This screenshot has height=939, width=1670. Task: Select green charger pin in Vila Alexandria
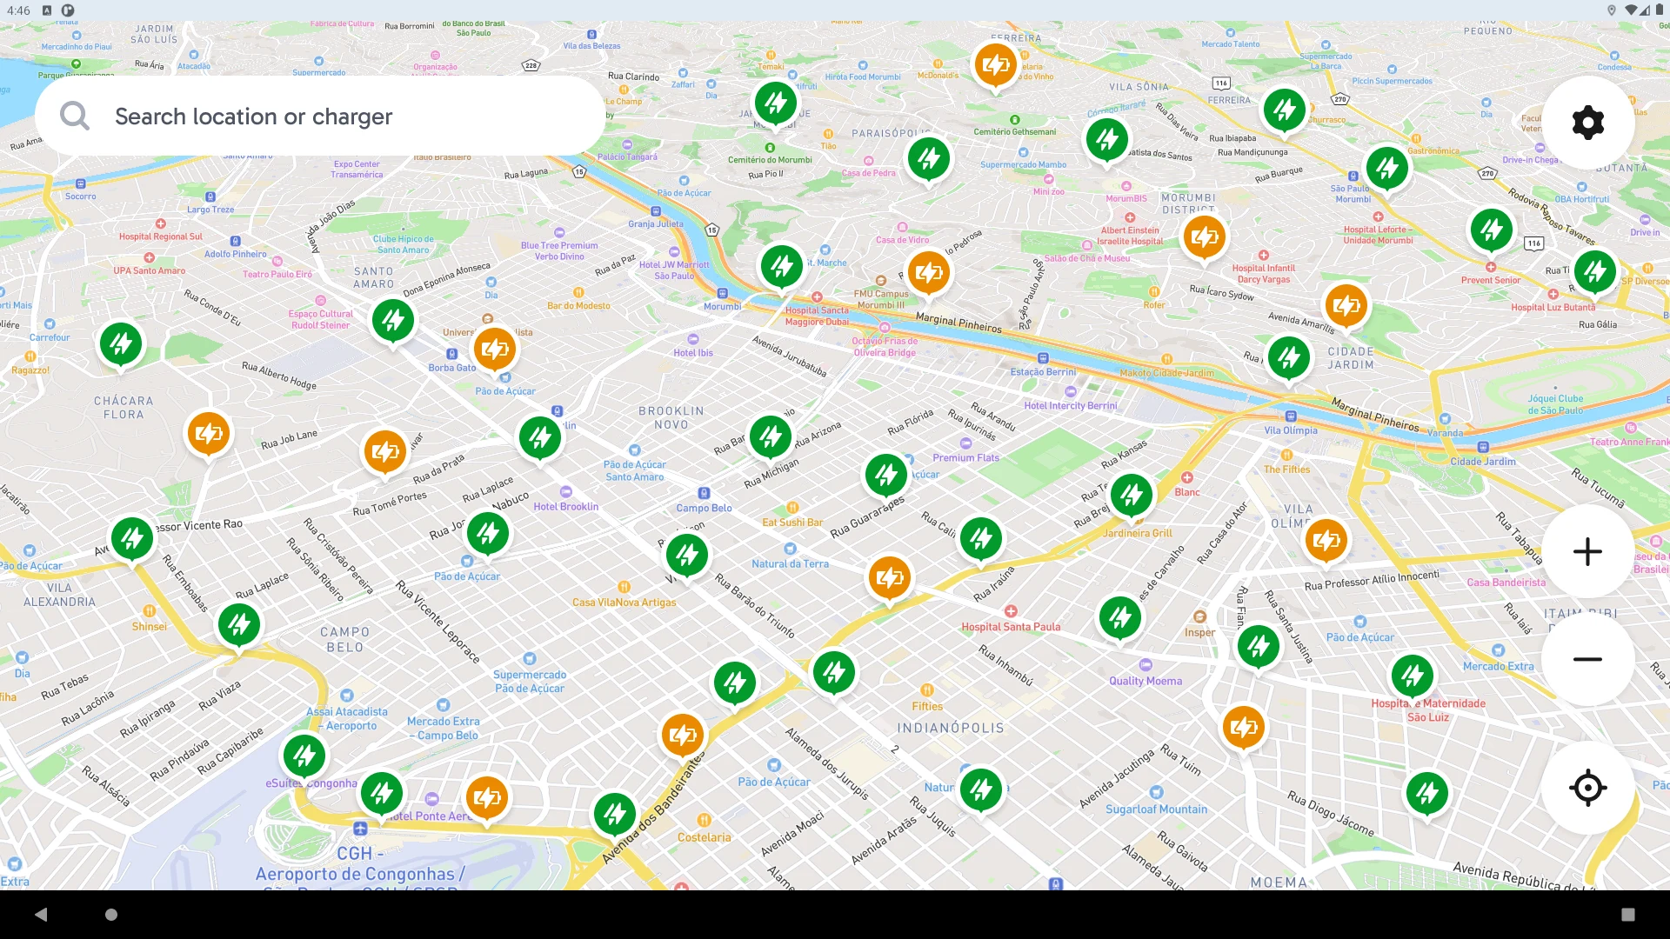tap(238, 625)
